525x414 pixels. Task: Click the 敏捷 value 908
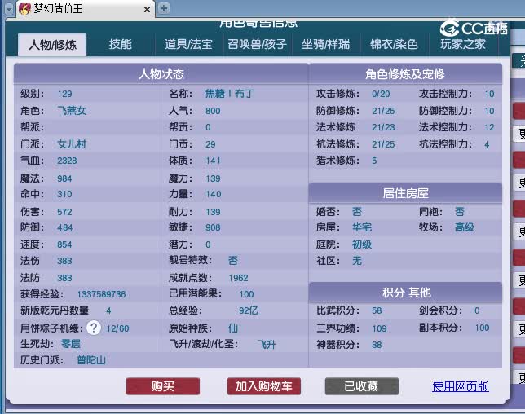(x=213, y=227)
